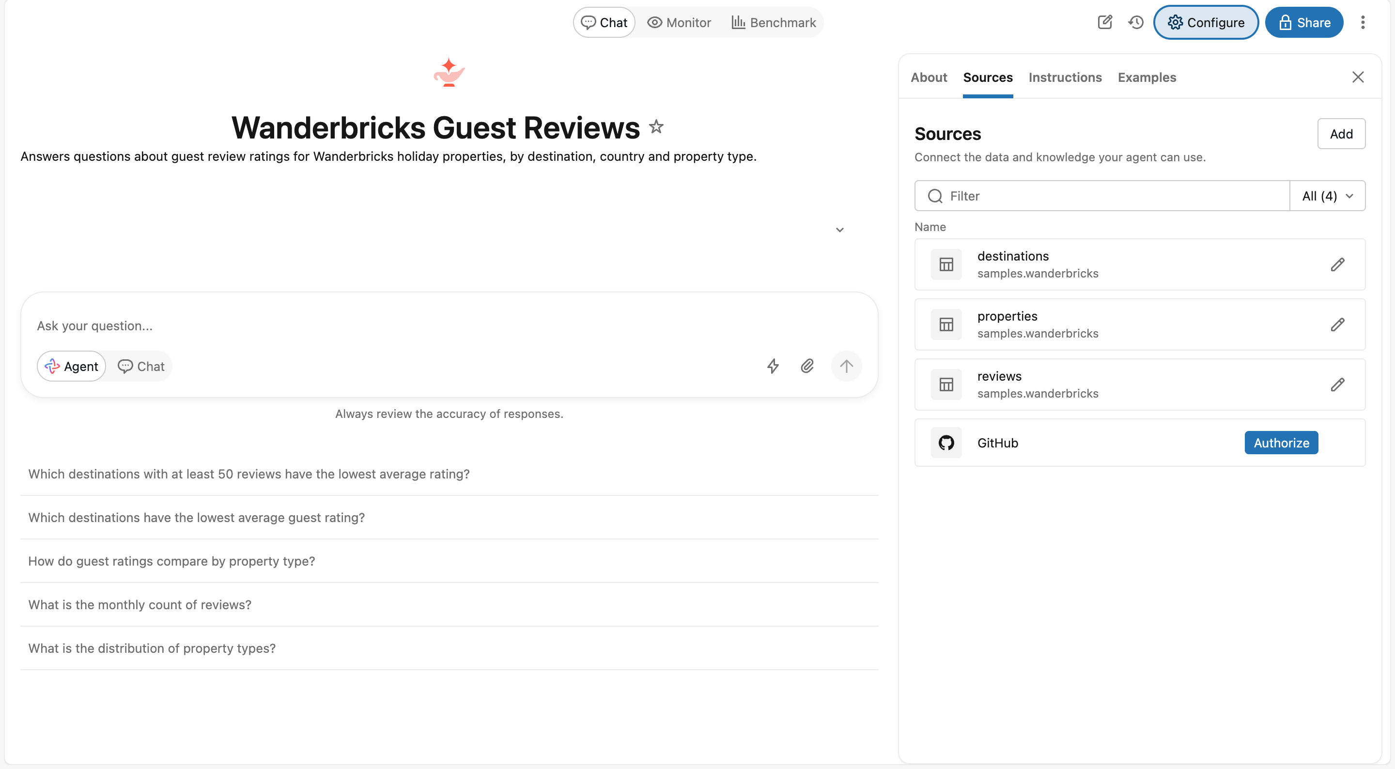Open the kebab more-options menu
This screenshot has width=1395, height=769.
1363,22
